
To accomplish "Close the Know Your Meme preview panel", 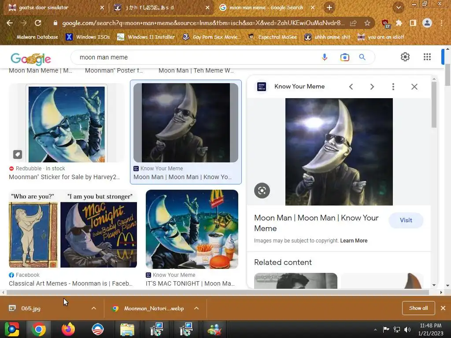I will (x=414, y=87).
